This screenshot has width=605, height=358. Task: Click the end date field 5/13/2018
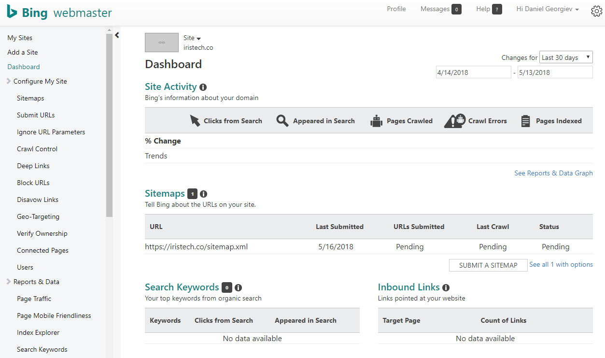point(555,72)
